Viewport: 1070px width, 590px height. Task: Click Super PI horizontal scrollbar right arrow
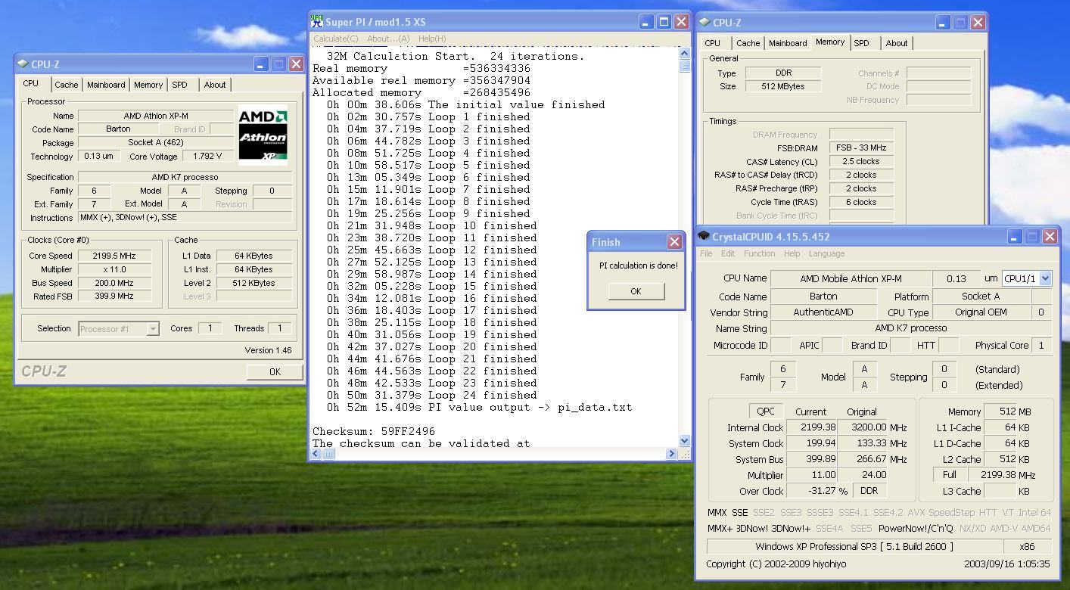[x=671, y=454]
